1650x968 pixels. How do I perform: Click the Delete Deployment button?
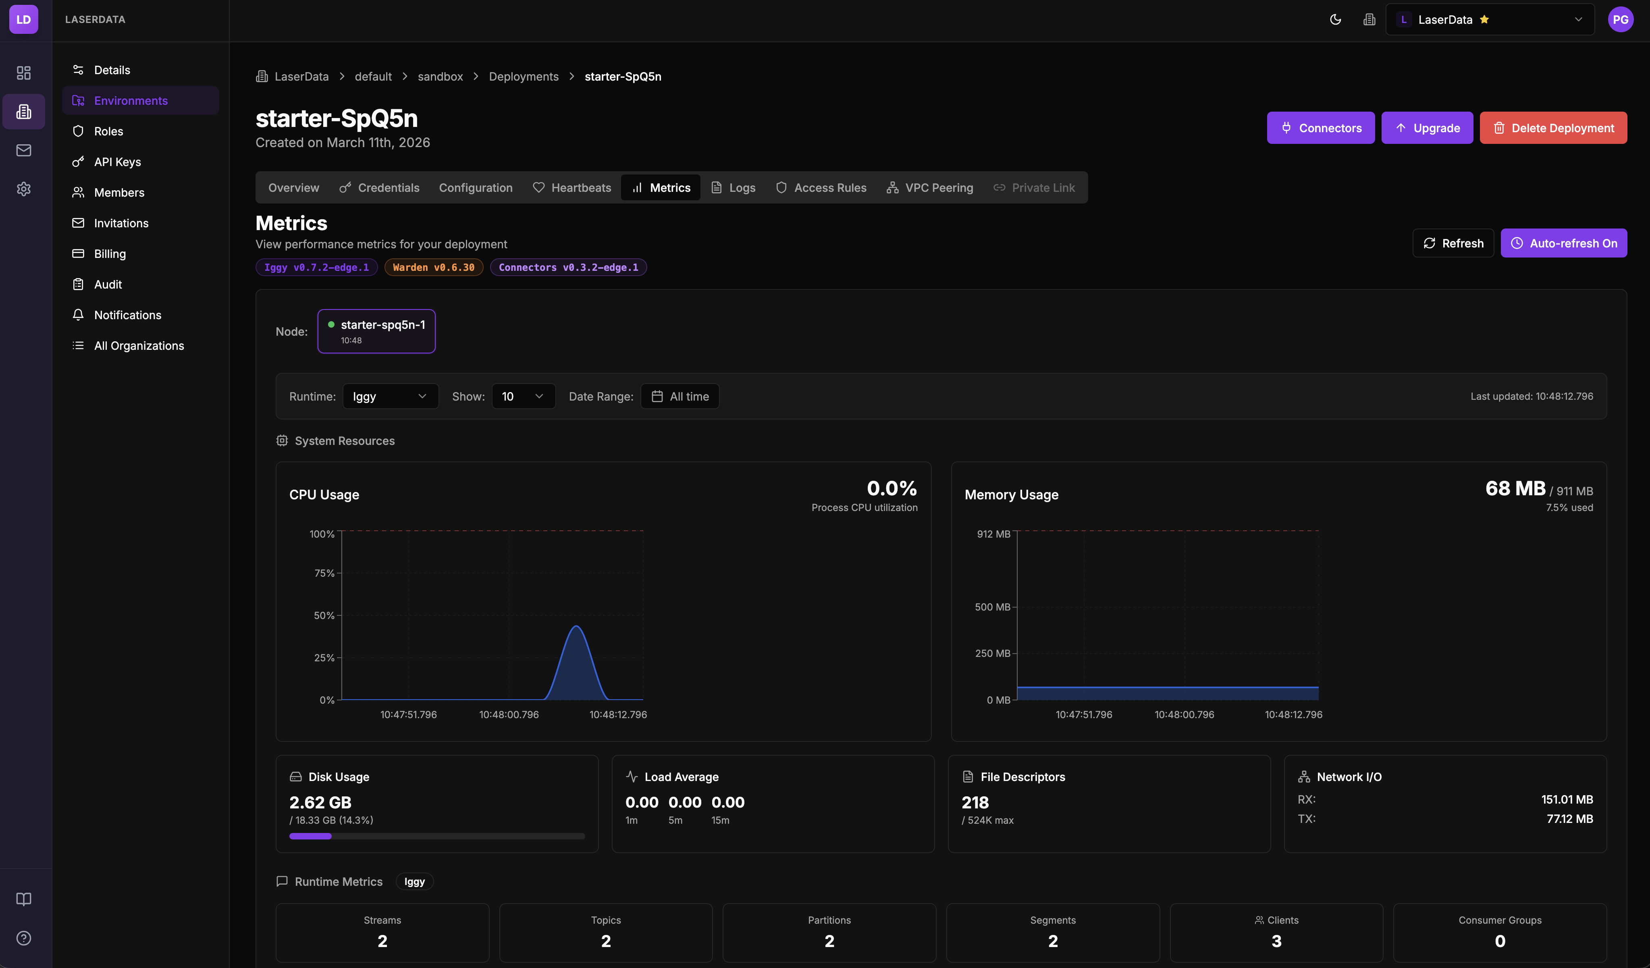[x=1553, y=128]
